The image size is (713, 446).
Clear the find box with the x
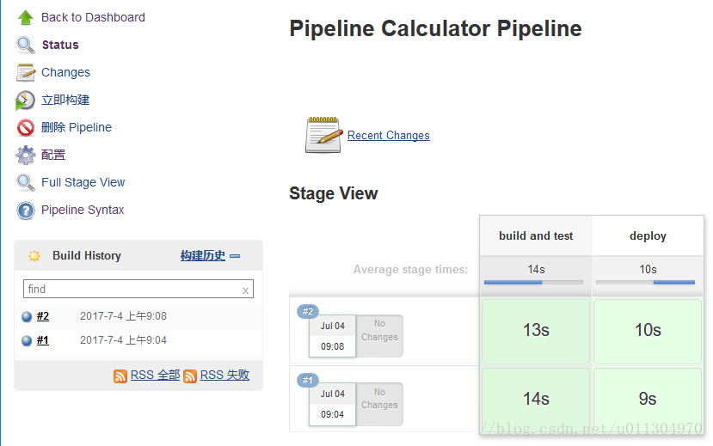245,290
